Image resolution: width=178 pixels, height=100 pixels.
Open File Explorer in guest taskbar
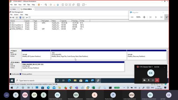(75, 81)
